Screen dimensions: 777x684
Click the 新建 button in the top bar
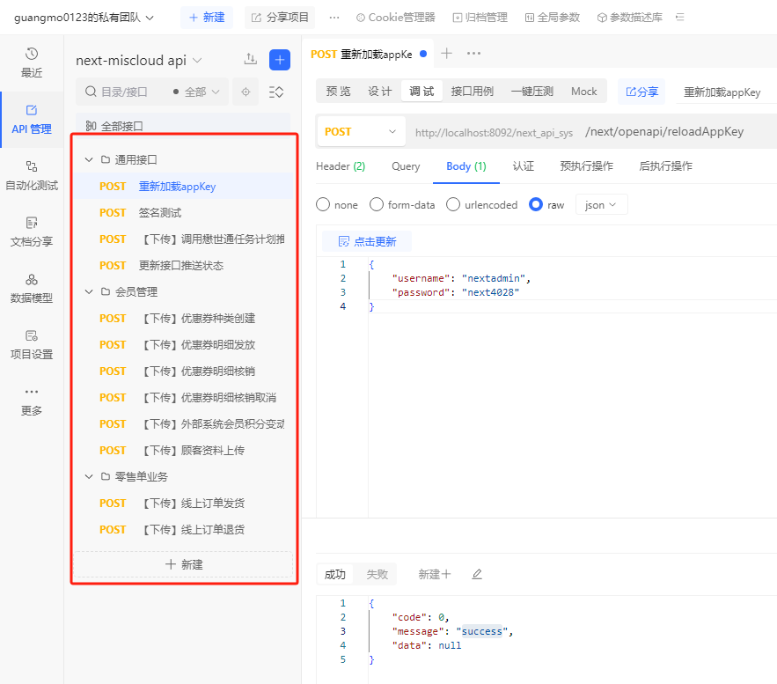(207, 18)
